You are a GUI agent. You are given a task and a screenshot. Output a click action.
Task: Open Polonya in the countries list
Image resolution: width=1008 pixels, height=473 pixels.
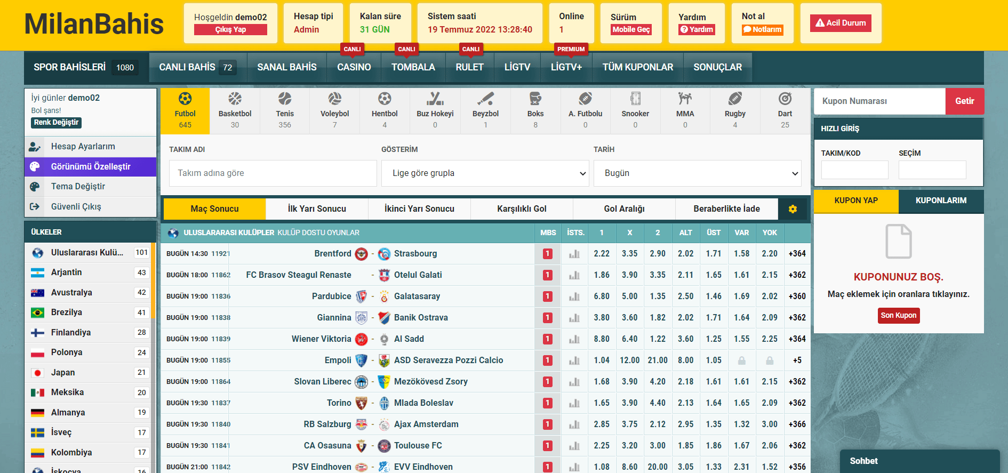[x=89, y=352]
